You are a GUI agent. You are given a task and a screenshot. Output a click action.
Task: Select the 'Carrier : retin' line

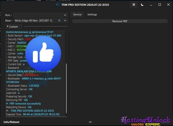pos(15,53)
